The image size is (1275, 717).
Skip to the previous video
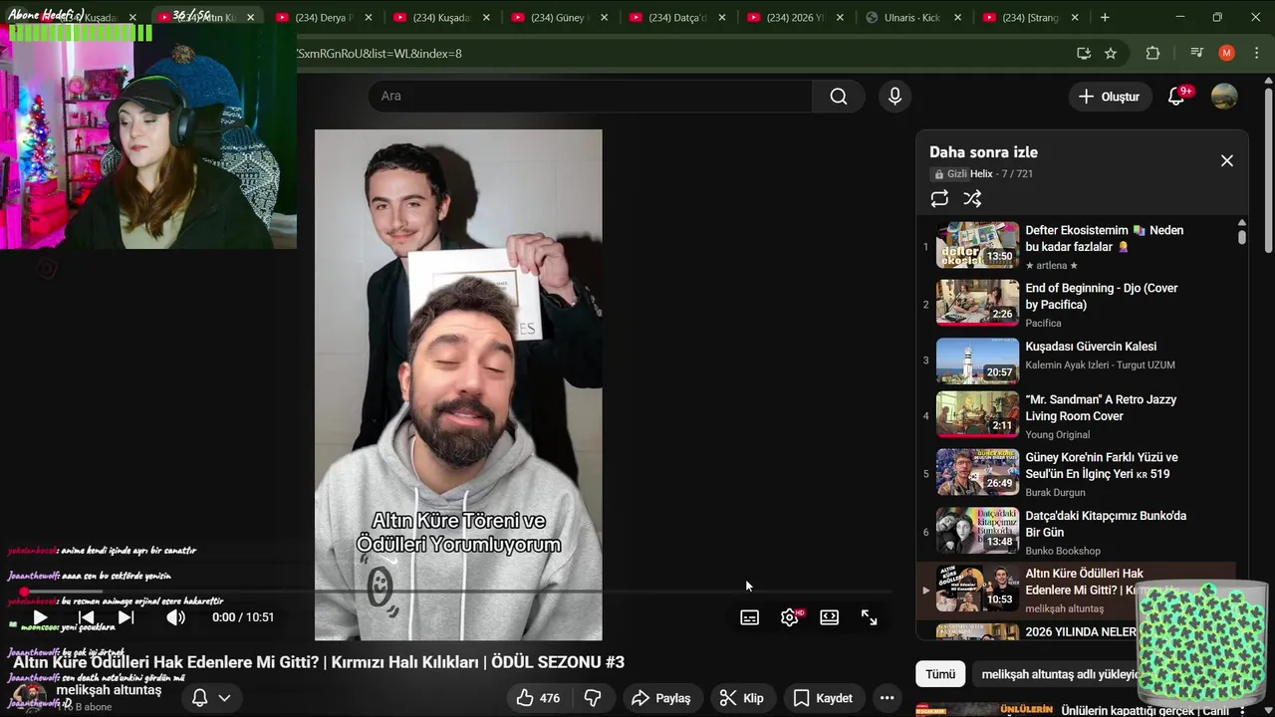(x=87, y=617)
